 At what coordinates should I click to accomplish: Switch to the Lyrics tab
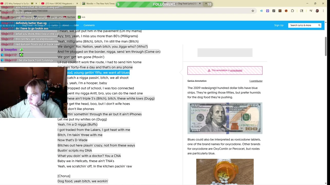[54, 25]
